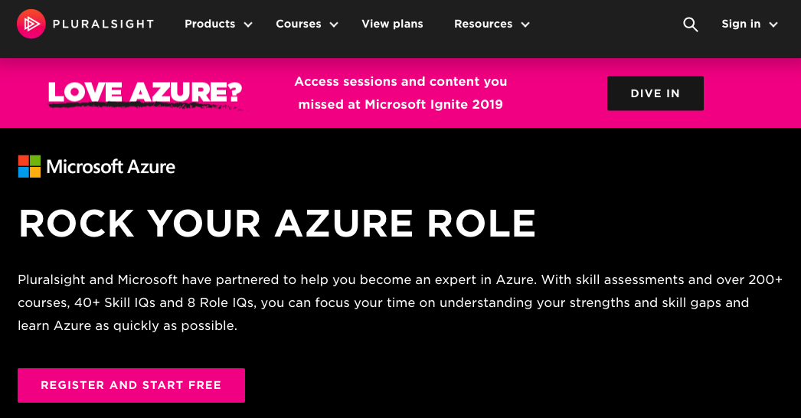Image resolution: width=801 pixels, height=418 pixels.
Task: Expand the chevron next to Products
Action: click(248, 24)
